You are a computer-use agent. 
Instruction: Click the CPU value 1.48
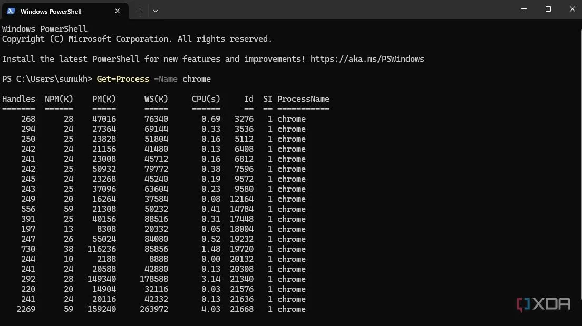[211, 249]
